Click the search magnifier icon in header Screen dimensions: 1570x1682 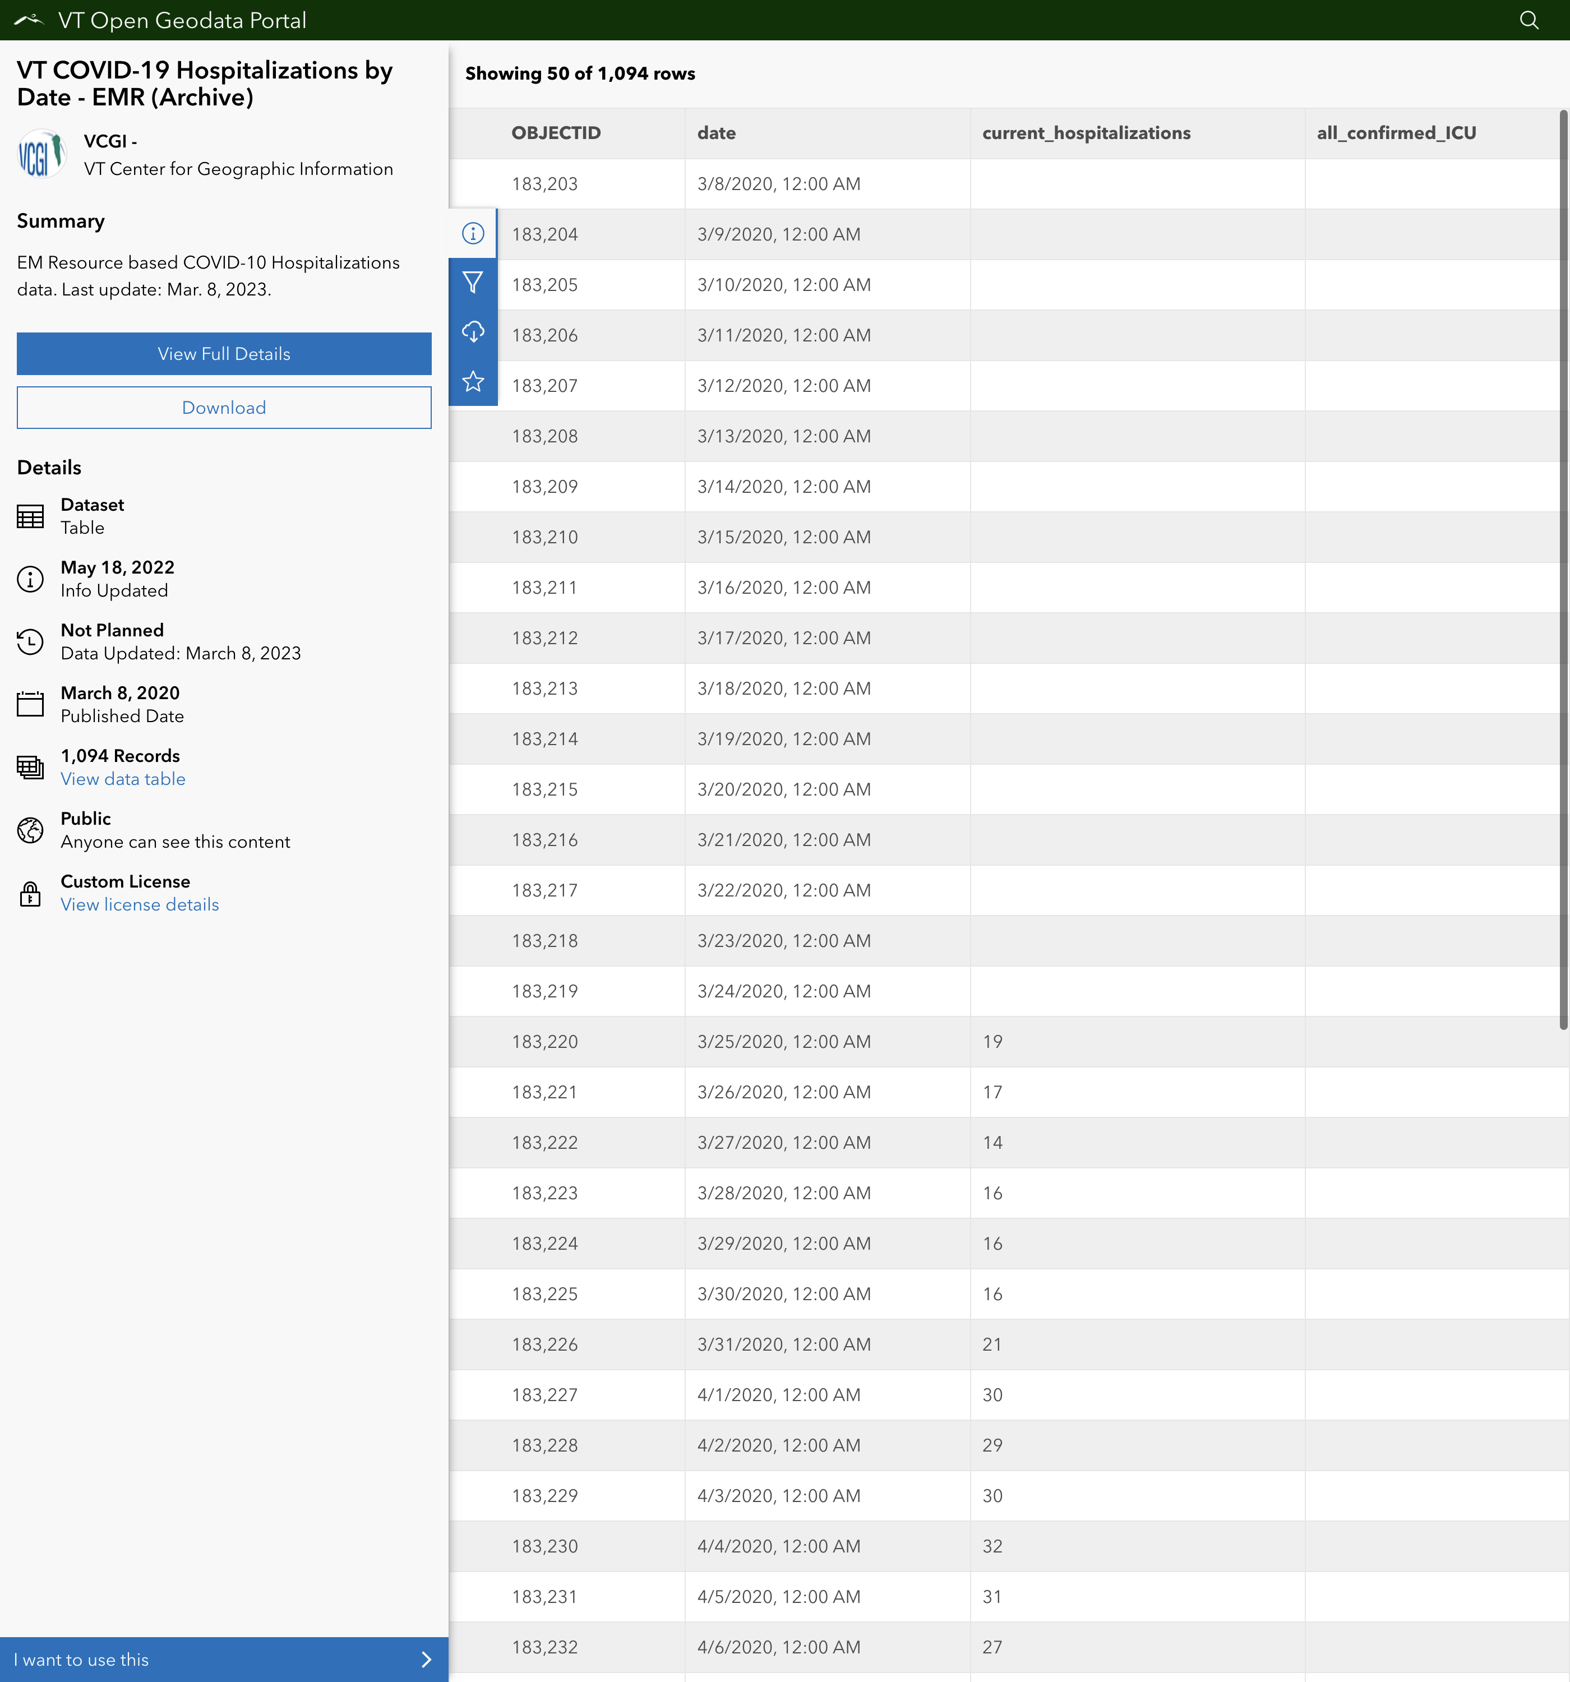coord(1529,20)
